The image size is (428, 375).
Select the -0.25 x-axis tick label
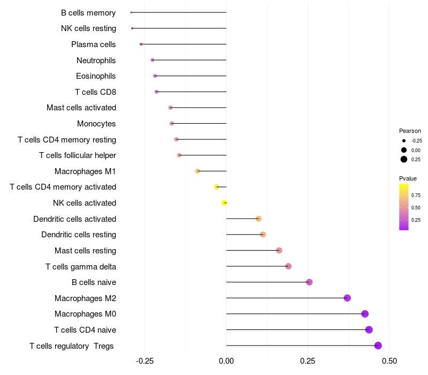point(144,361)
